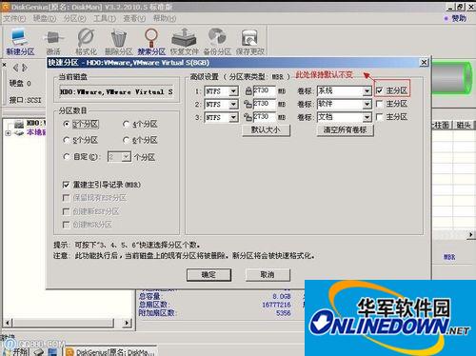Click the 格式化 toolbar icon

[x=86, y=41]
